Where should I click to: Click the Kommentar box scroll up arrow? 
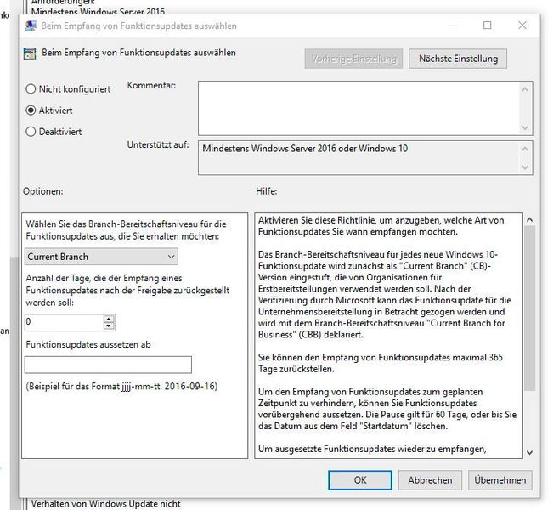point(525,89)
